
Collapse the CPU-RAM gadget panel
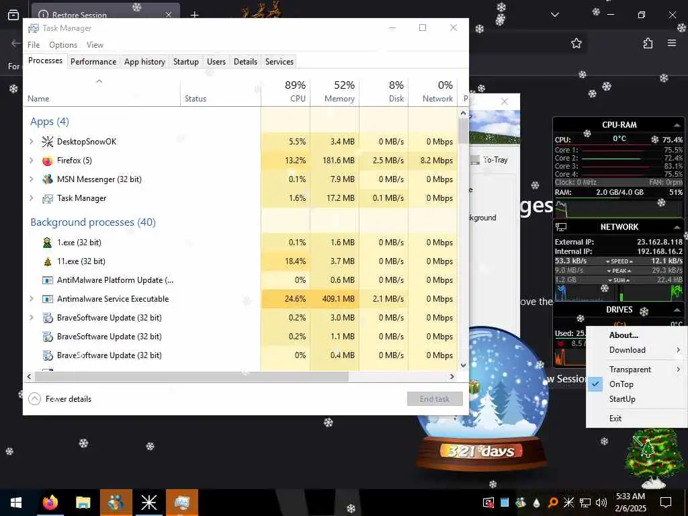tap(677, 125)
